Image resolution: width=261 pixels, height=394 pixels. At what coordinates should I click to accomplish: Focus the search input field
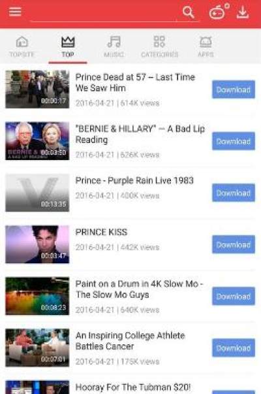(104, 12)
